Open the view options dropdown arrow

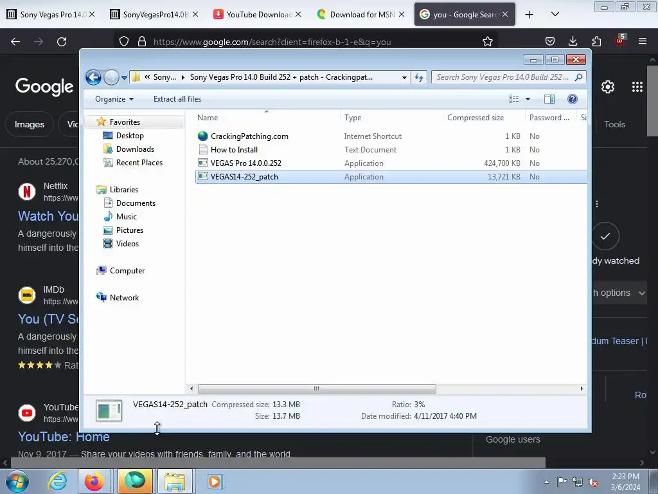coord(528,99)
